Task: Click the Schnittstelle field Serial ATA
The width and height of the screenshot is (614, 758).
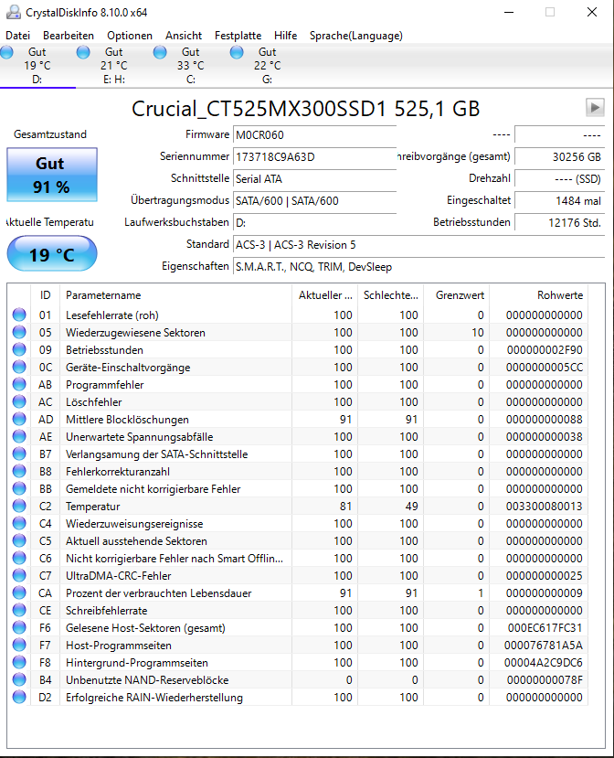Action: tap(314, 179)
